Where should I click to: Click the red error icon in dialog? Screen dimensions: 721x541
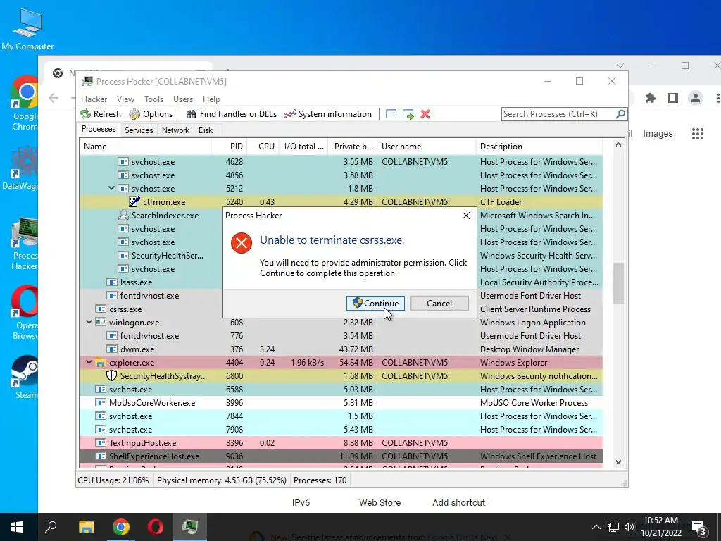click(x=242, y=243)
